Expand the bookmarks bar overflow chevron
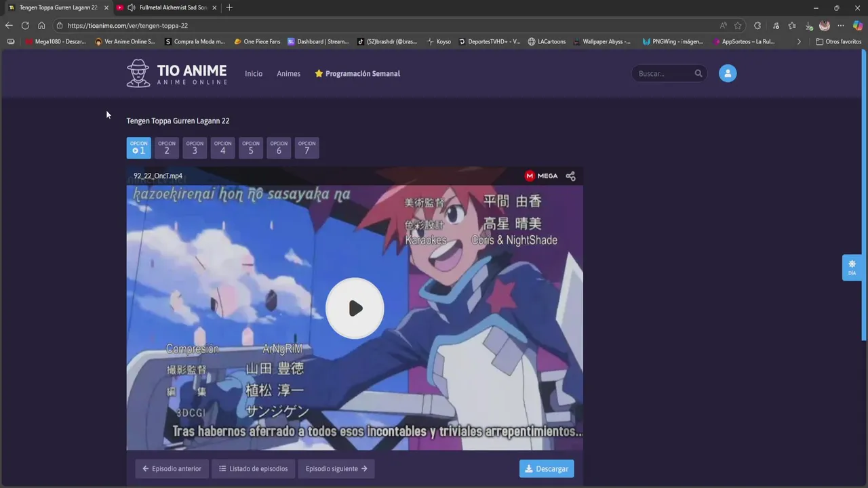868x488 pixels. click(x=799, y=41)
